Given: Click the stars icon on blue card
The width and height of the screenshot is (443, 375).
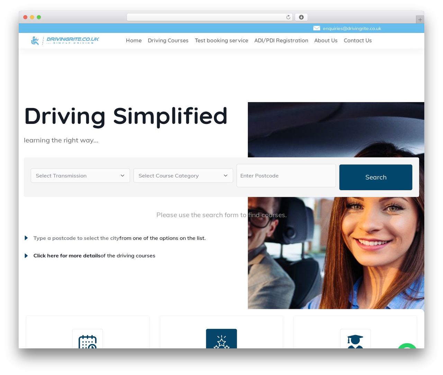Looking at the screenshot, I should (221, 339).
